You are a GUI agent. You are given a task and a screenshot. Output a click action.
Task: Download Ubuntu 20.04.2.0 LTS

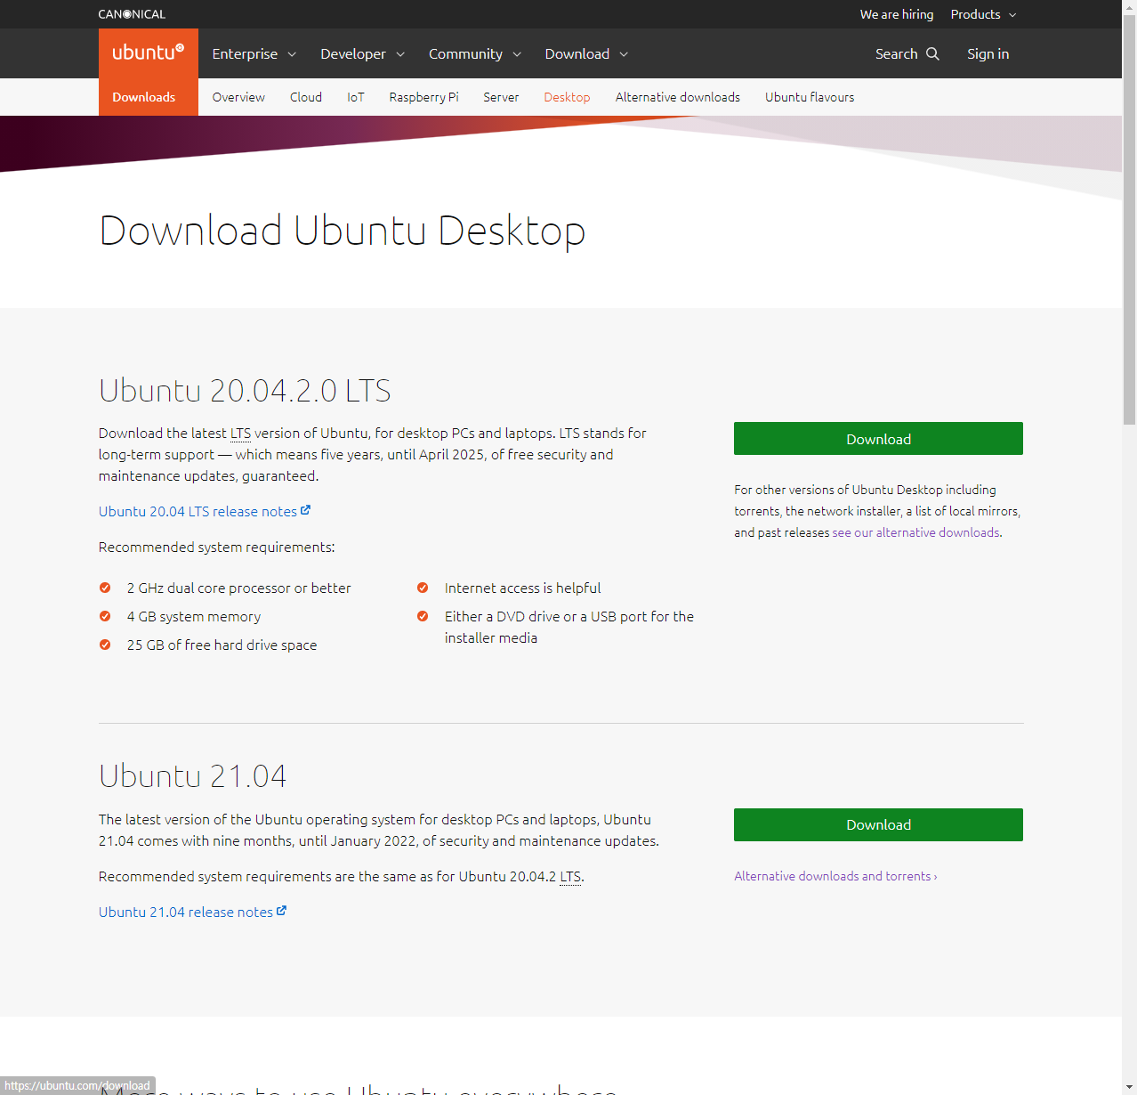878,439
